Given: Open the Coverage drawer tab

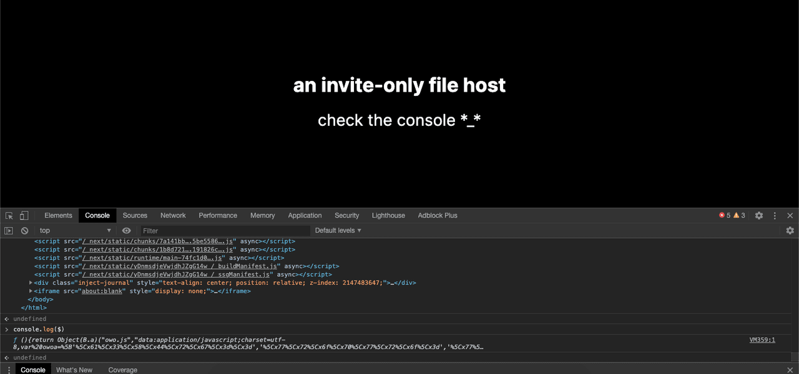Looking at the screenshot, I should [x=122, y=370].
